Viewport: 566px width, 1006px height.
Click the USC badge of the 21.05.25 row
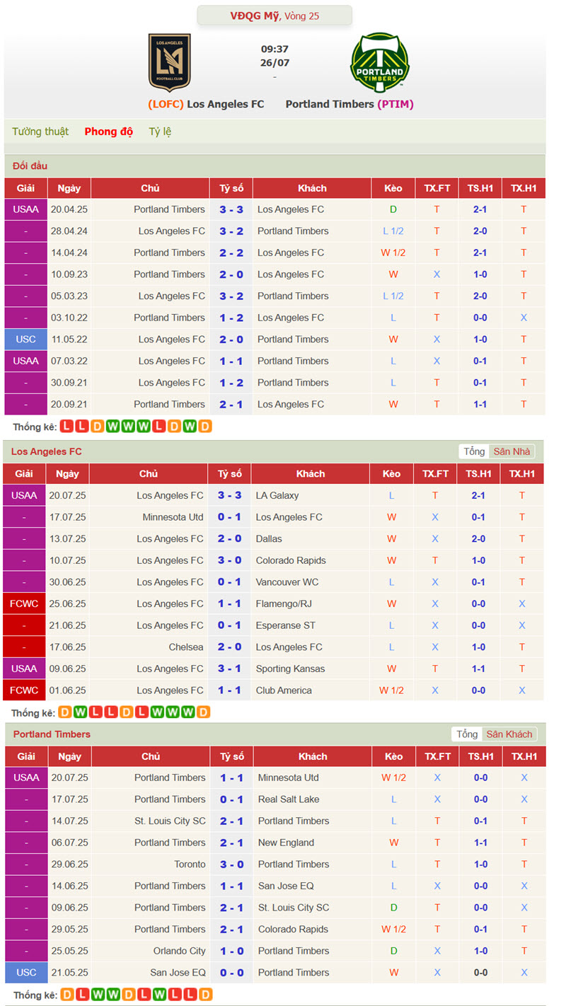pyautogui.click(x=26, y=973)
